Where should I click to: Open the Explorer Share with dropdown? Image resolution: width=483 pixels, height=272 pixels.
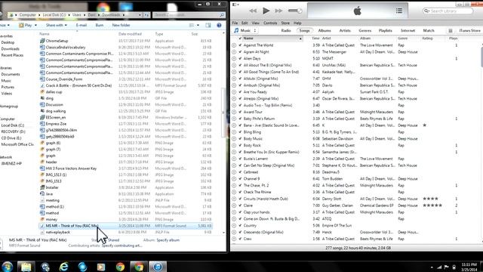(x=57, y=25)
